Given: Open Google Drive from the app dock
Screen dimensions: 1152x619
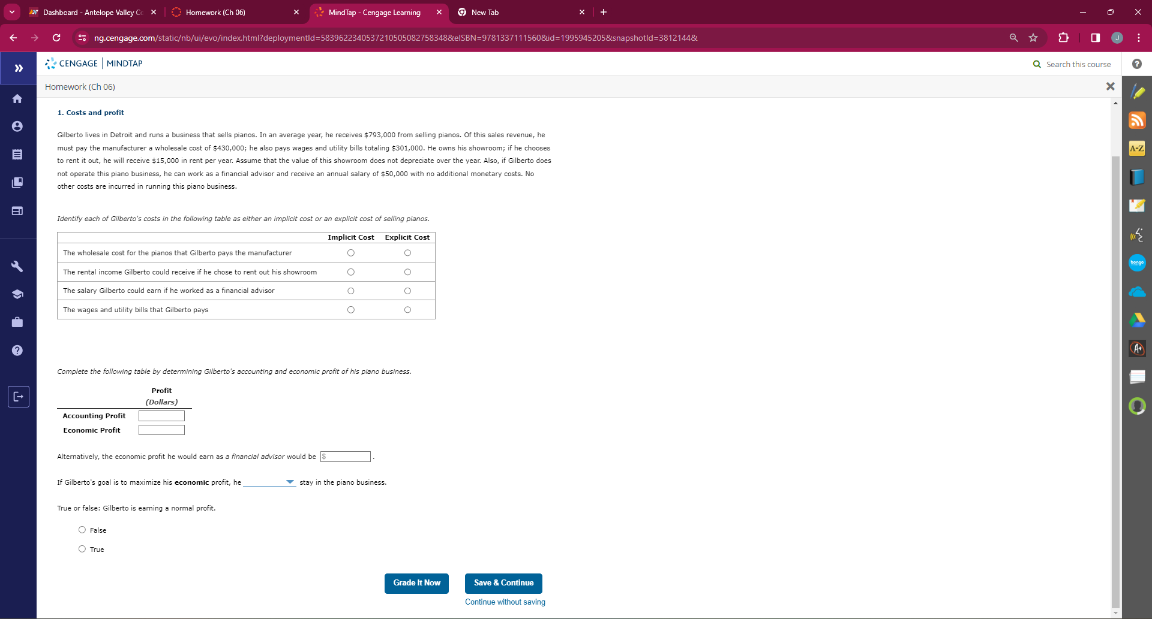Looking at the screenshot, I should [x=1138, y=321].
